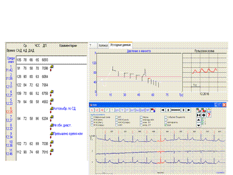Select the 'Исходные данные' tab
This screenshot has width=233, height=175.
[120, 45]
